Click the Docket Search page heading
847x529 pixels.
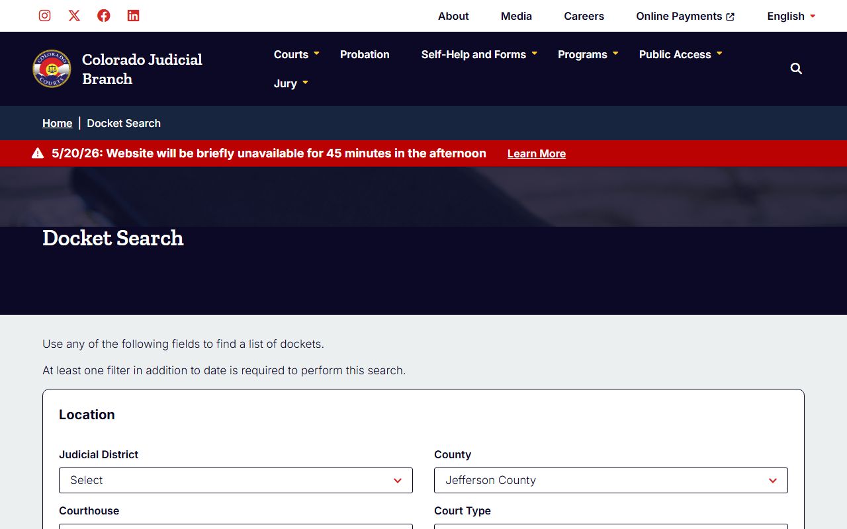[x=113, y=238]
